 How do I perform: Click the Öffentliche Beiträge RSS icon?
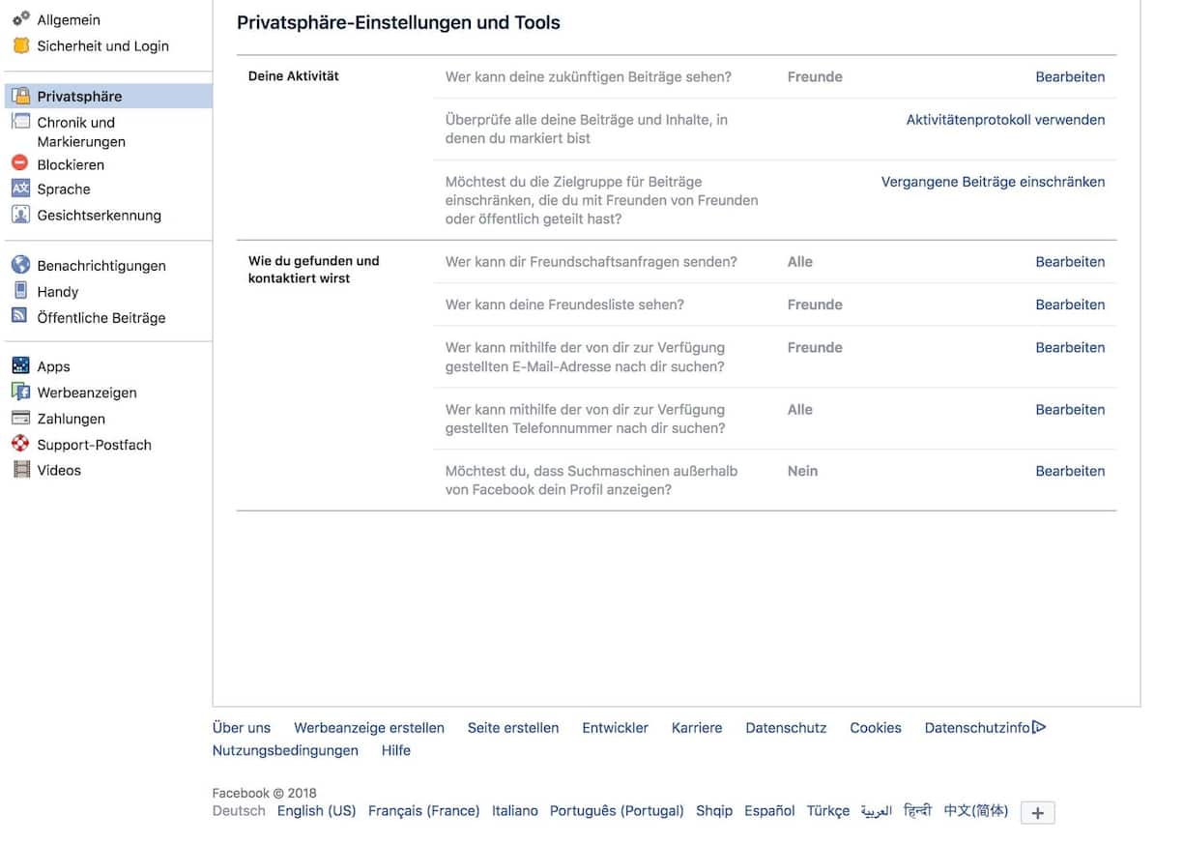tap(19, 317)
